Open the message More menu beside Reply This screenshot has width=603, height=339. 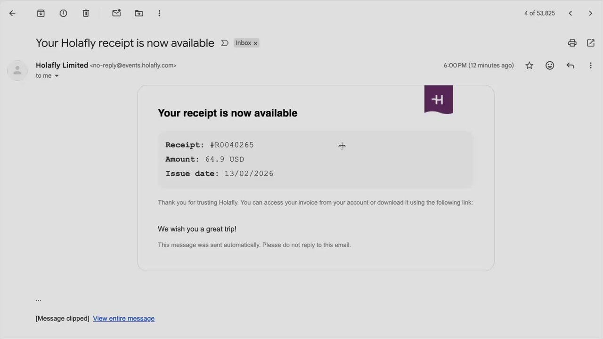tap(591, 66)
